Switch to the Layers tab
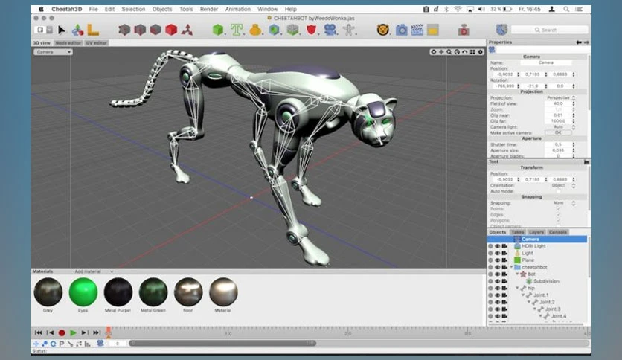622x360 pixels. (536, 232)
